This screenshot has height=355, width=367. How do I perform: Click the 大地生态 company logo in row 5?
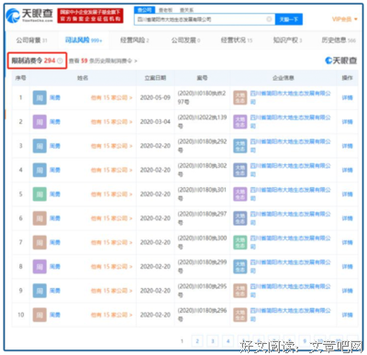(240, 194)
